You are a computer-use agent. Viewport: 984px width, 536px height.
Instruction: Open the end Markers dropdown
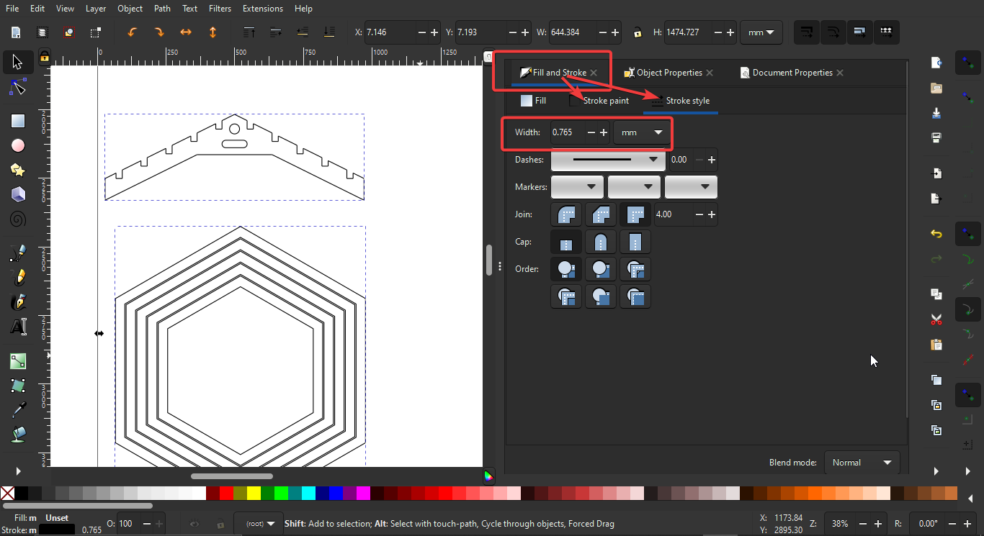tap(691, 187)
